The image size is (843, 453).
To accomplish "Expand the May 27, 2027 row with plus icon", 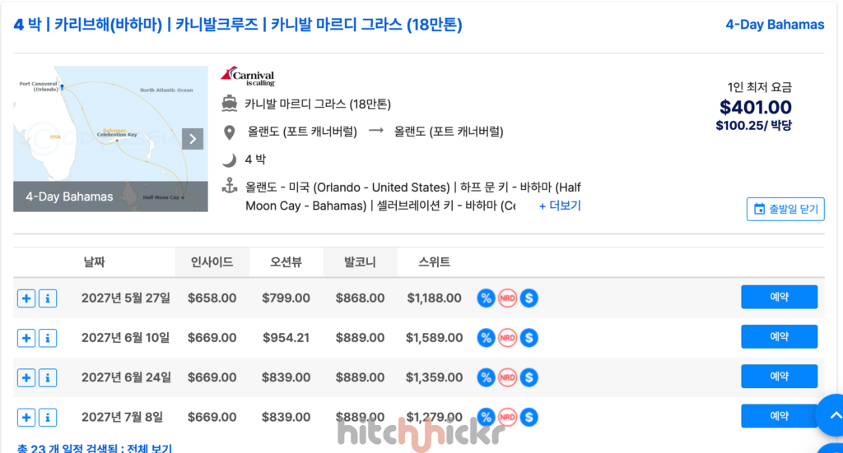I will coord(26,298).
